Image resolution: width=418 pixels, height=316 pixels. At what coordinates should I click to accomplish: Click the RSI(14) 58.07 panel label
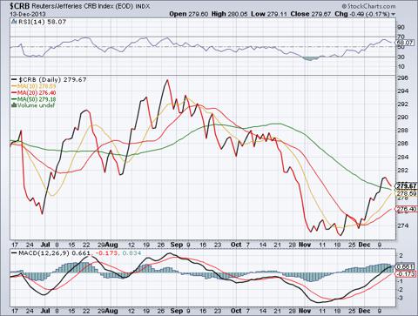[42, 22]
